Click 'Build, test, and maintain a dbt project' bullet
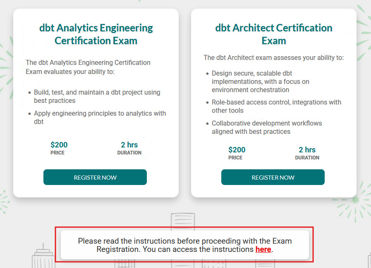 click(97, 97)
